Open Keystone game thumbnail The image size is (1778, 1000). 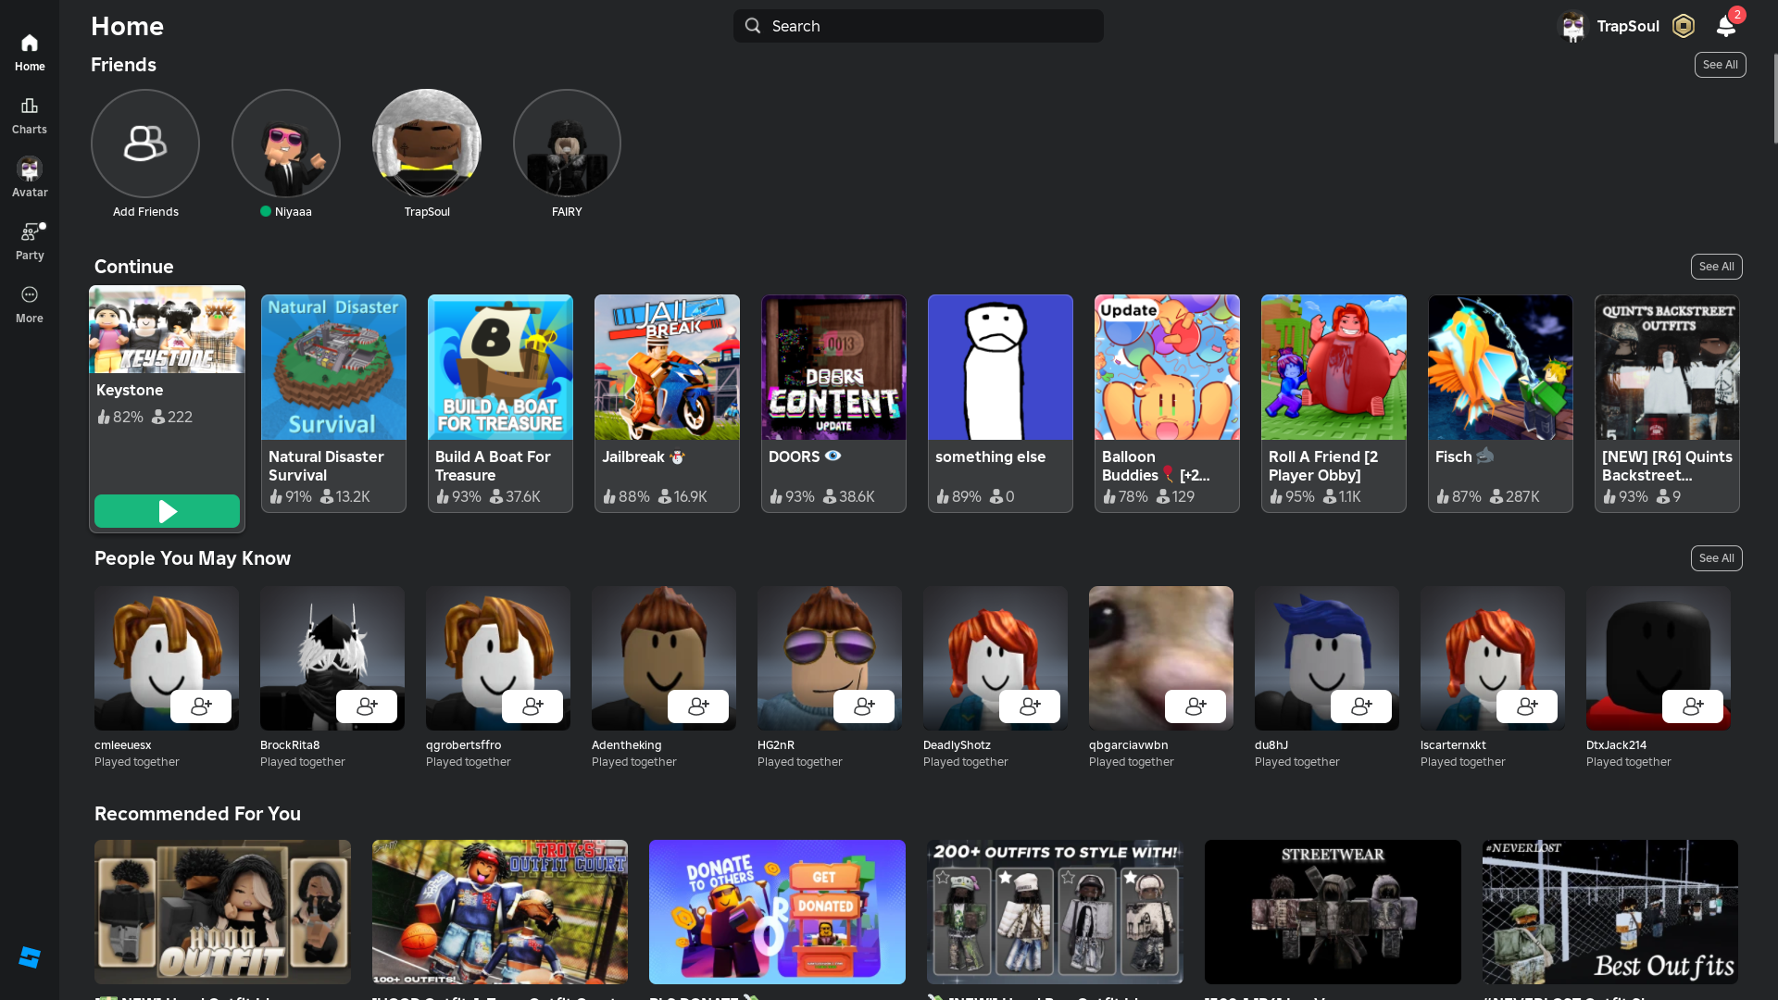[x=167, y=331]
